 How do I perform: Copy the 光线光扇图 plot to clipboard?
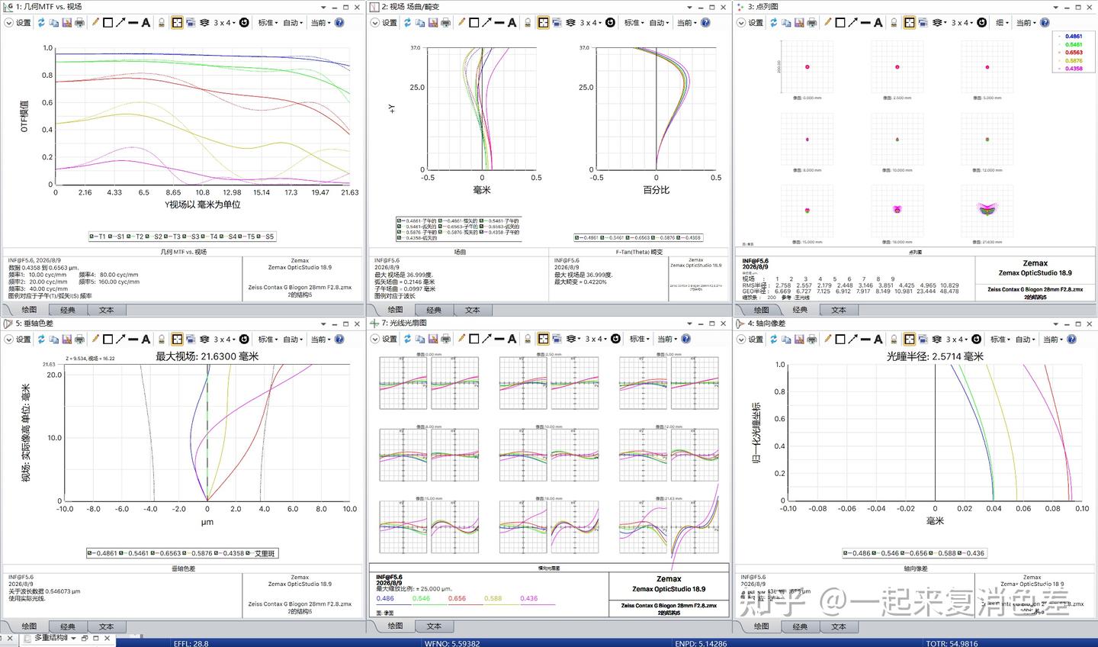point(420,340)
